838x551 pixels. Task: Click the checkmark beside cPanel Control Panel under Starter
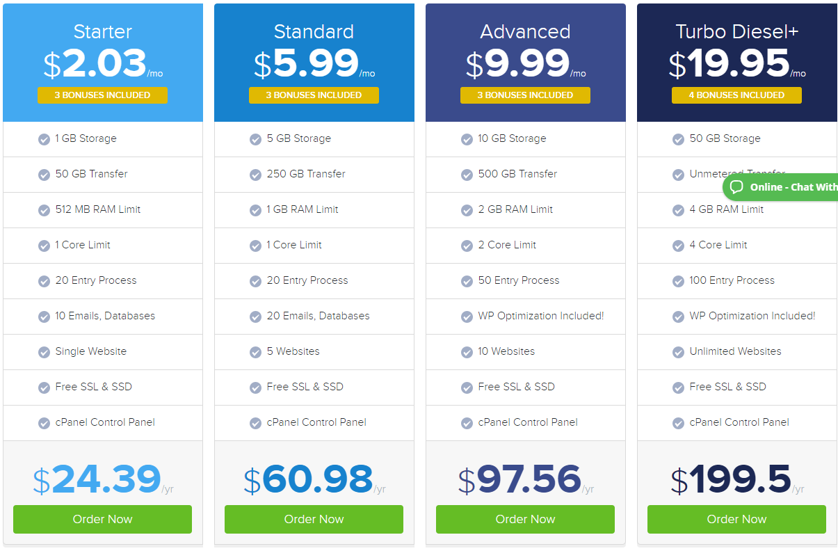(x=44, y=422)
